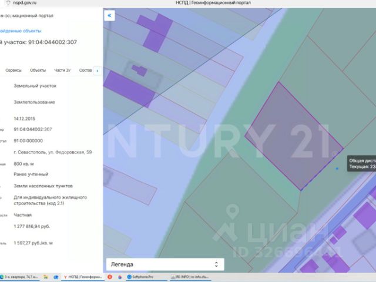
Task: Open the Легенда dropdown
Action: click(165, 264)
